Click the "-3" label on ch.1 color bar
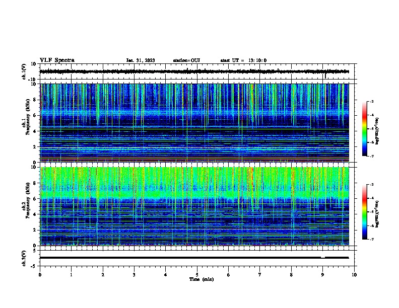This screenshot has height=308, width=399. click(372, 101)
